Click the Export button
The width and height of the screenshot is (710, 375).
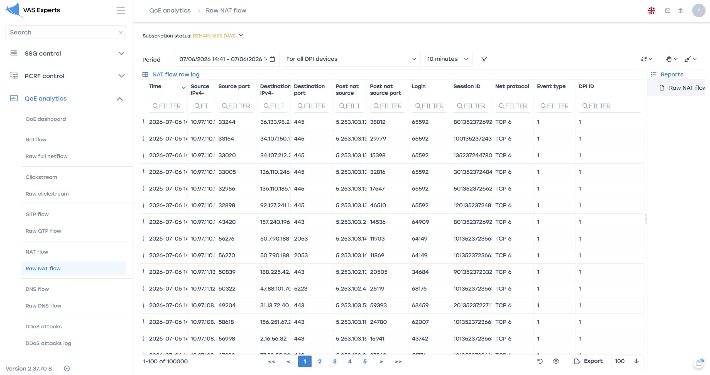[x=588, y=361]
